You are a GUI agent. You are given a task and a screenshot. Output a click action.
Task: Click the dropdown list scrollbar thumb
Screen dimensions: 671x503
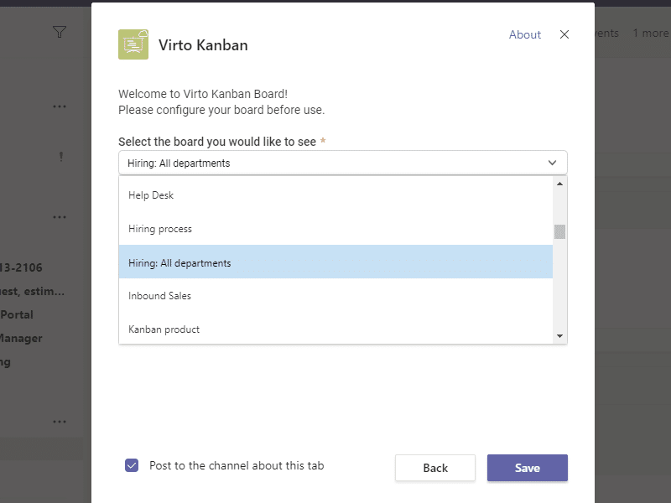click(559, 232)
